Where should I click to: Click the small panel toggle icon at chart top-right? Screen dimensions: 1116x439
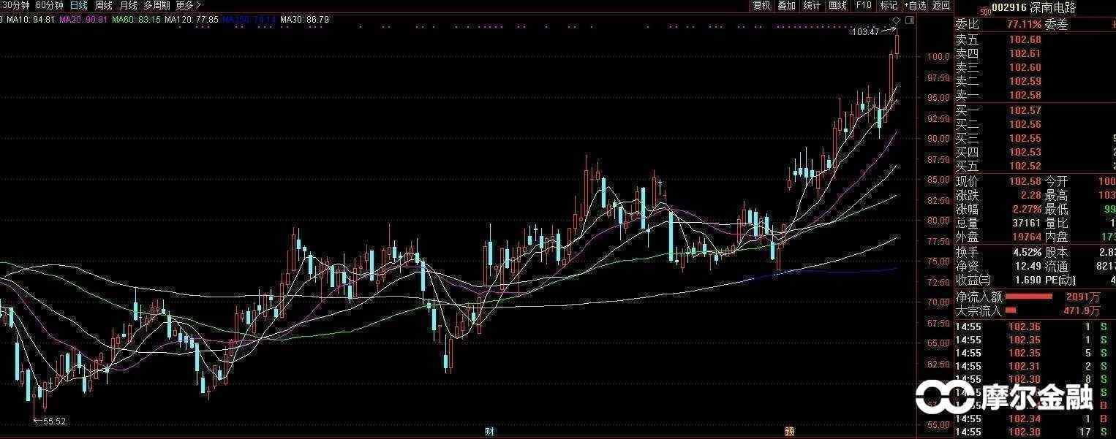[x=909, y=19]
